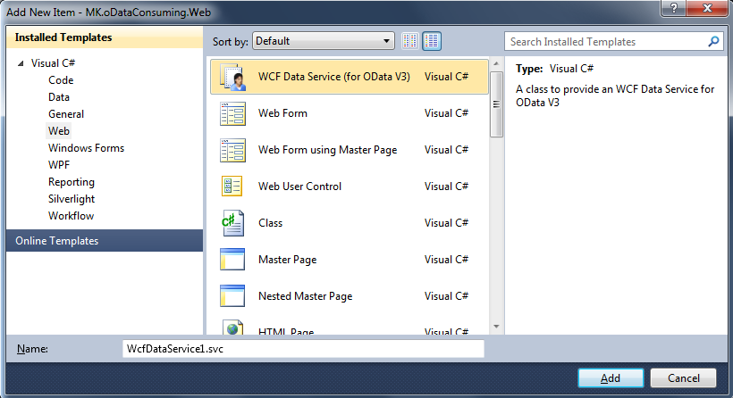Select Web category in the tree
The height and width of the screenshot is (398, 733).
pyautogui.click(x=59, y=131)
